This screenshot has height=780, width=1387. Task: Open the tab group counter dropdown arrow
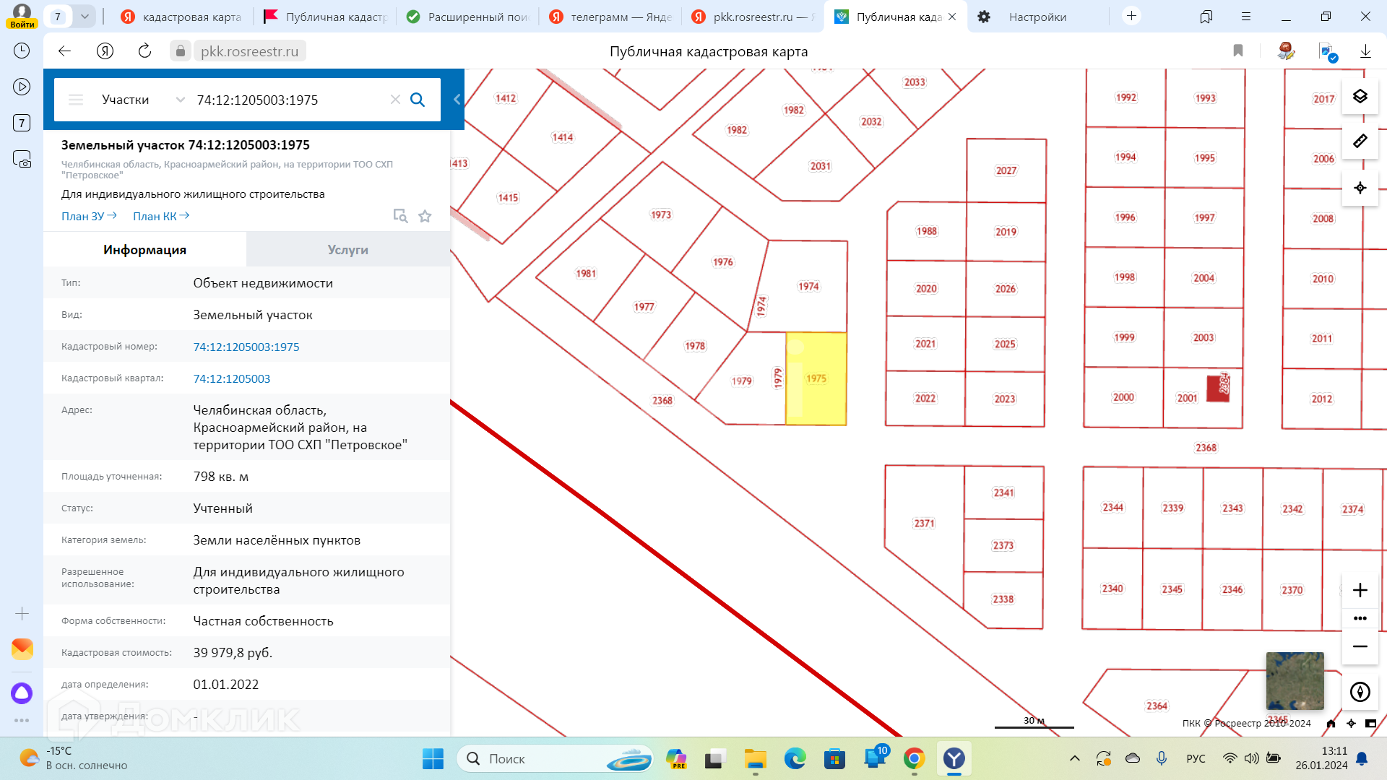pyautogui.click(x=85, y=17)
